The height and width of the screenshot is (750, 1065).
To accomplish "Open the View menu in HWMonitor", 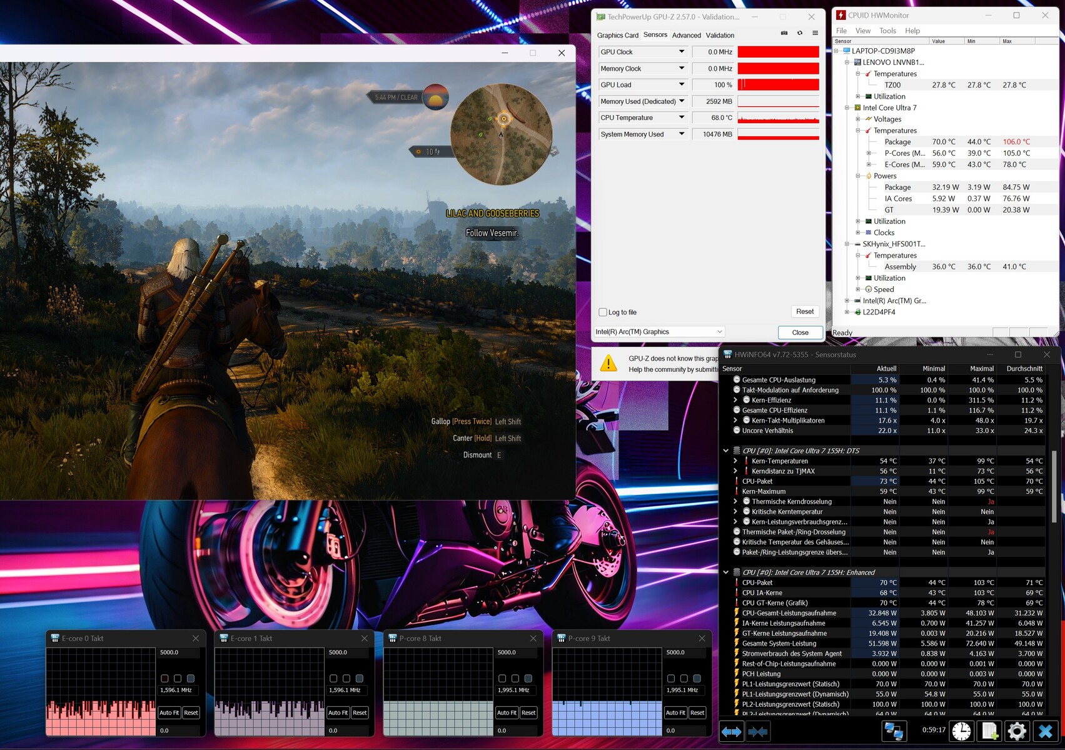I will [x=863, y=31].
